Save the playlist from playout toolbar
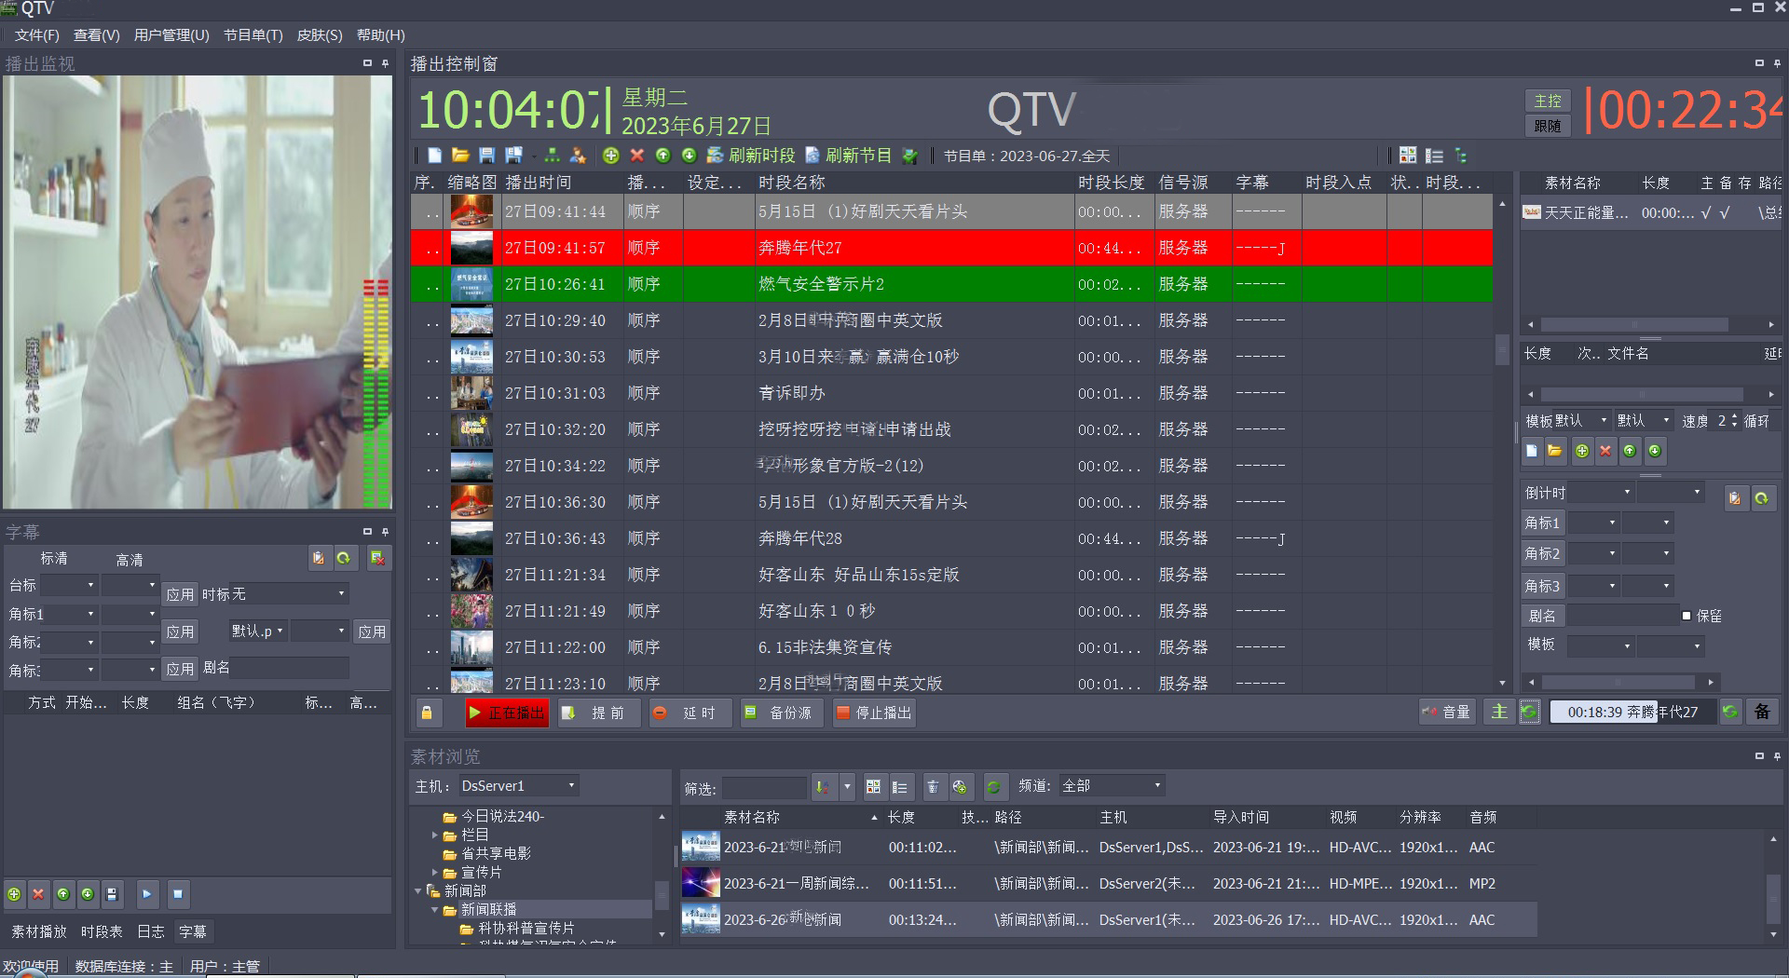This screenshot has width=1789, height=978. tap(486, 156)
